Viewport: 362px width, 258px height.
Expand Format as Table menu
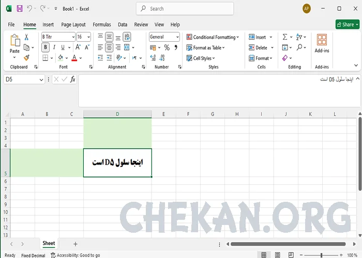(205, 47)
